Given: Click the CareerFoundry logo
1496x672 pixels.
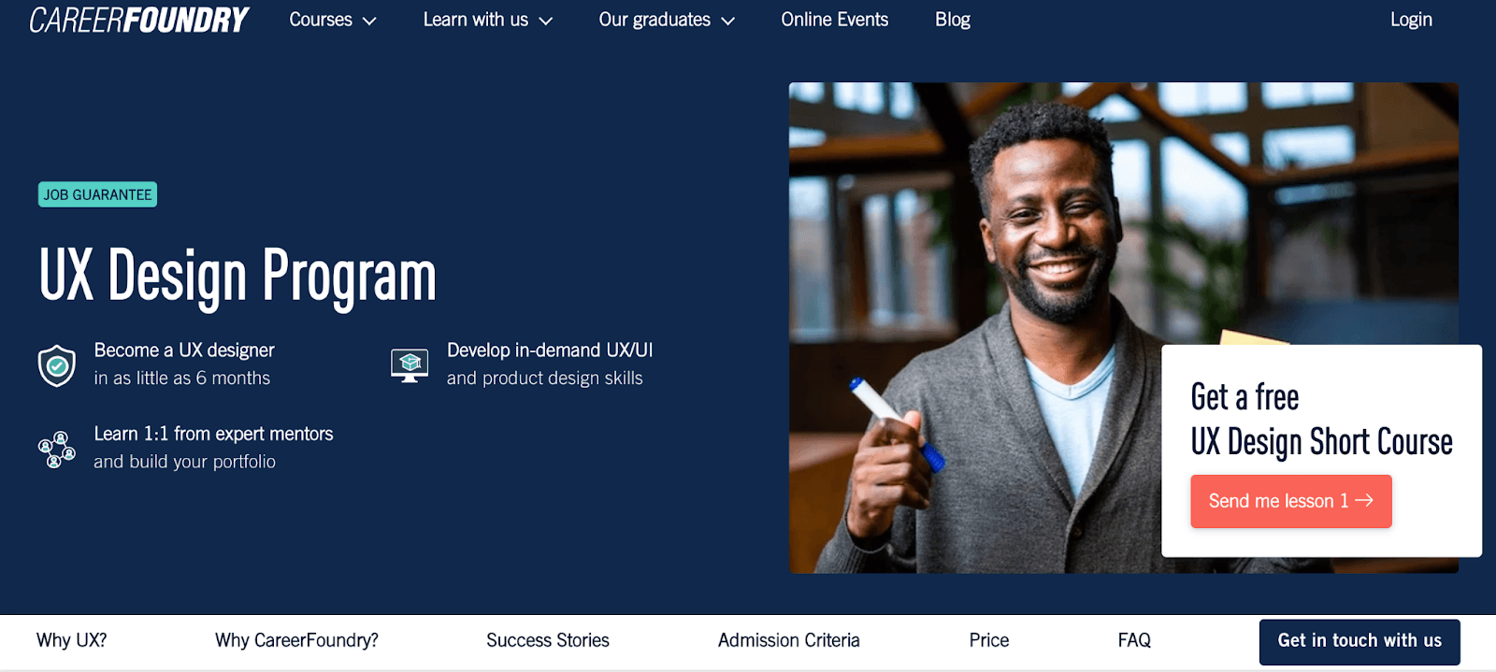Looking at the screenshot, I should 139,20.
